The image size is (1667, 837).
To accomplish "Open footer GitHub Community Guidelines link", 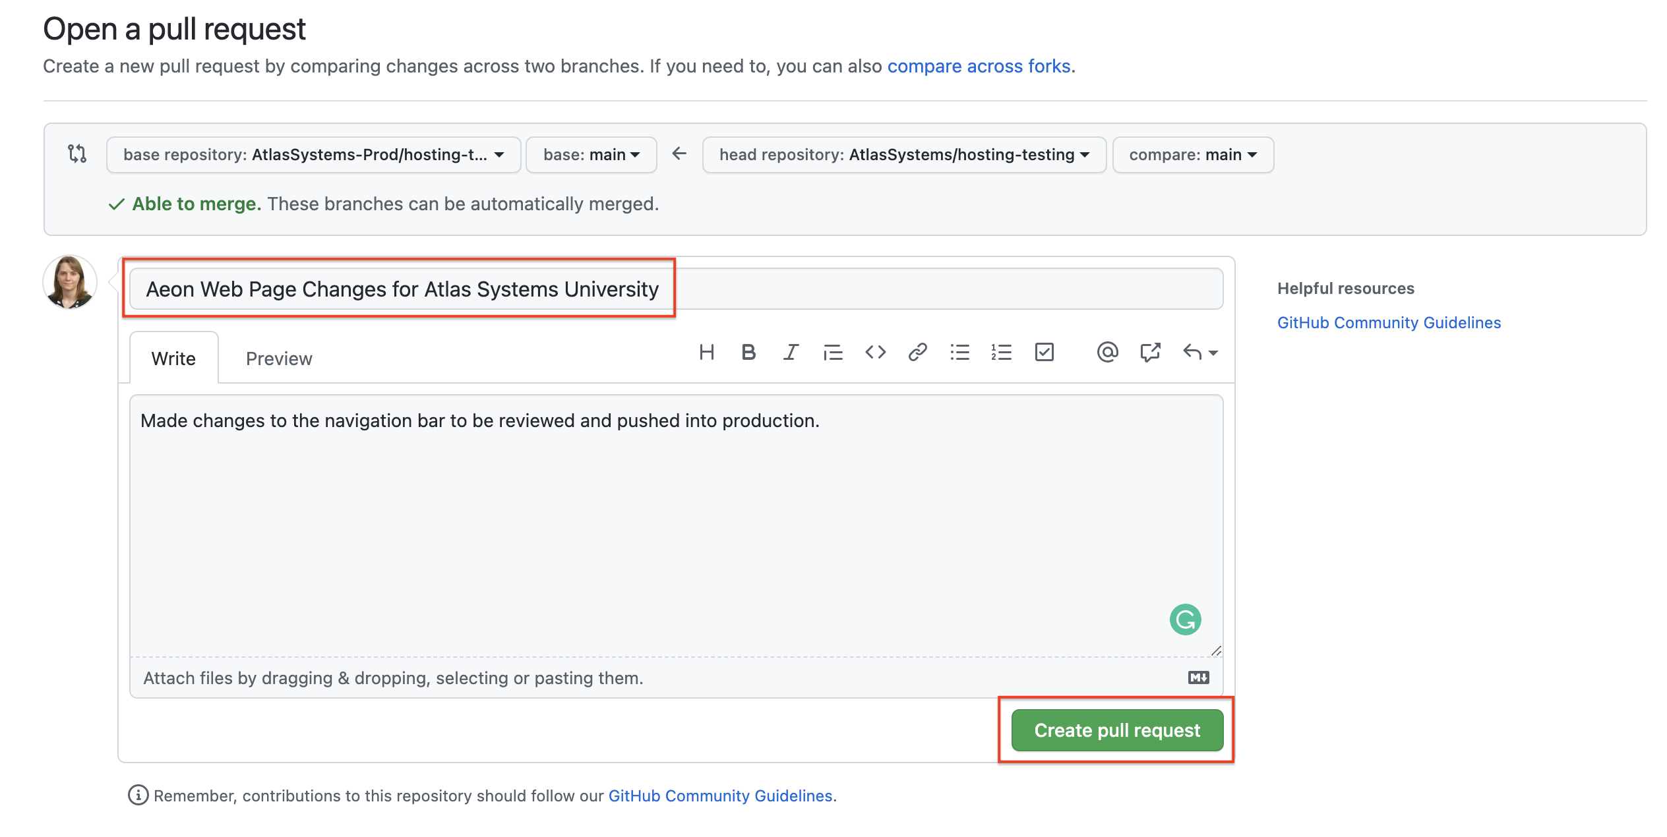I will pyautogui.click(x=720, y=795).
